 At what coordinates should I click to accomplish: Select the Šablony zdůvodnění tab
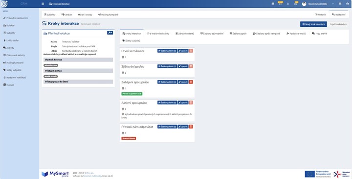[x=212, y=34]
